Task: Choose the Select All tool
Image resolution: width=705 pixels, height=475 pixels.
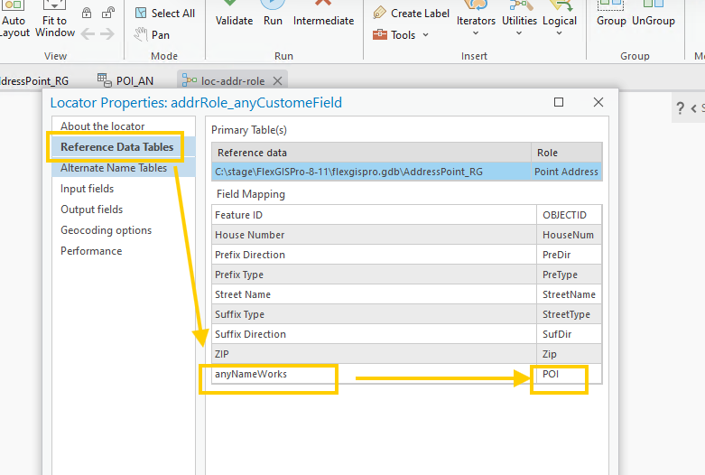Action: 165,14
